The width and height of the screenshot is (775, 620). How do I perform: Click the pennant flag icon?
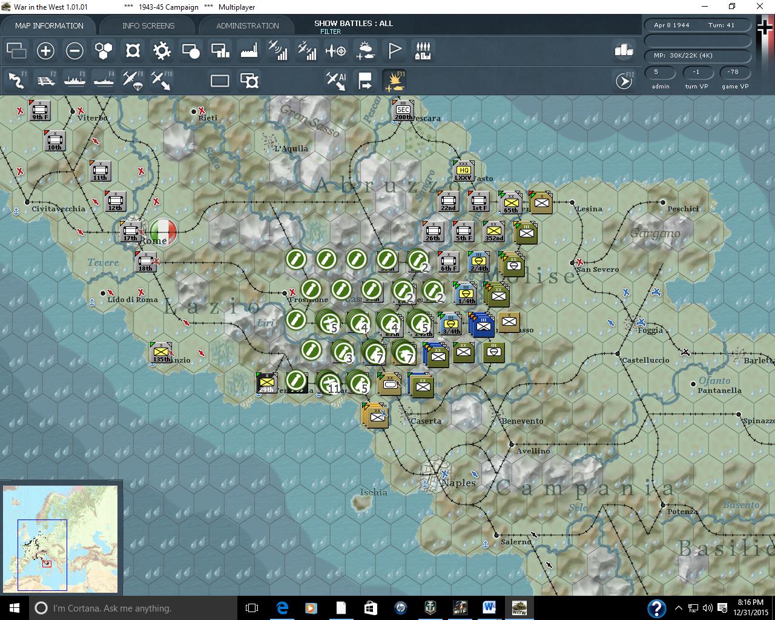[x=394, y=51]
